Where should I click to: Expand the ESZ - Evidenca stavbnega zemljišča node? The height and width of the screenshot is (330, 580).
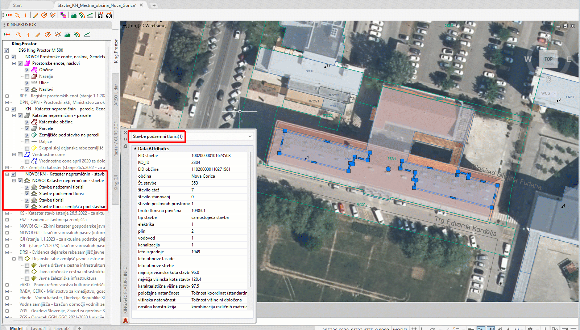pyautogui.click(x=7, y=220)
